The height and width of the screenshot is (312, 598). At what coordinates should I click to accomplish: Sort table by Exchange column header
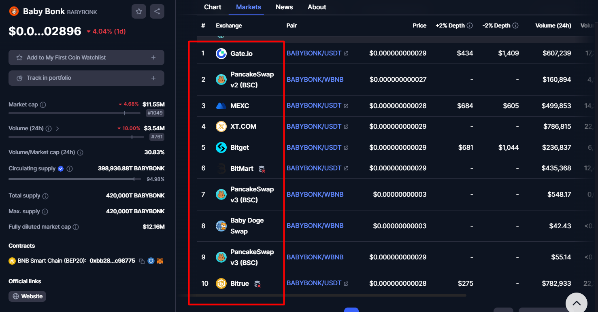[229, 25]
